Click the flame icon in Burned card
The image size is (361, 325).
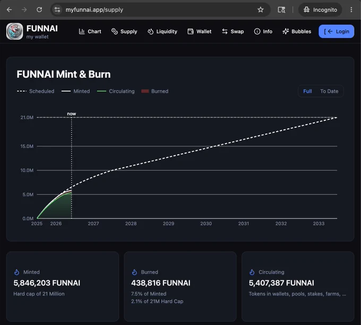click(134, 272)
